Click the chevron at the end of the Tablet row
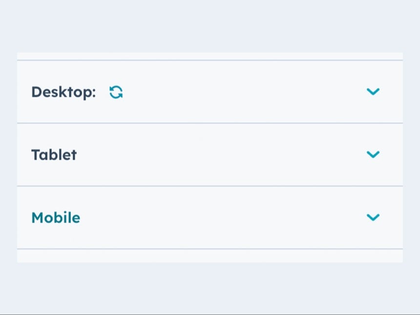Viewport: 420px width, 315px height. point(373,154)
